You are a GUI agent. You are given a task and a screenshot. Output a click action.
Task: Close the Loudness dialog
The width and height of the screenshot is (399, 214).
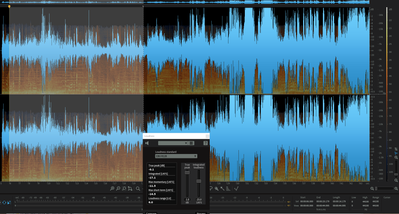pos(207,136)
